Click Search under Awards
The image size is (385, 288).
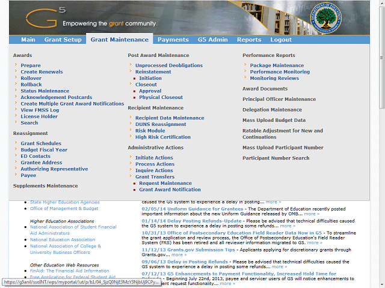[29, 122]
